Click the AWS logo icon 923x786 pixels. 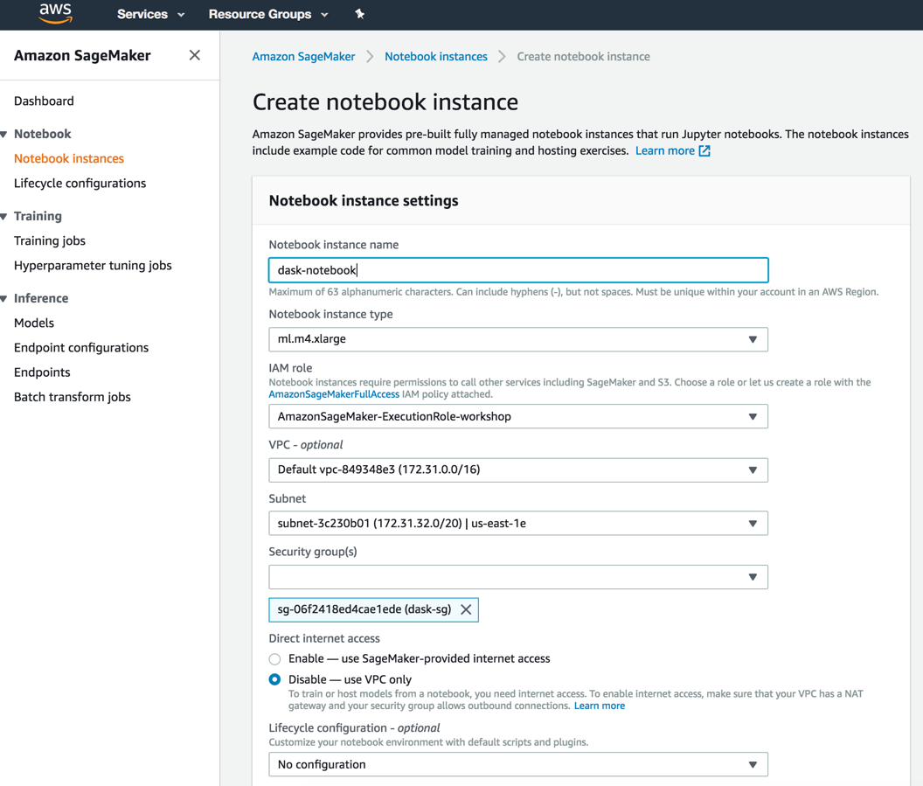coord(55,13)
